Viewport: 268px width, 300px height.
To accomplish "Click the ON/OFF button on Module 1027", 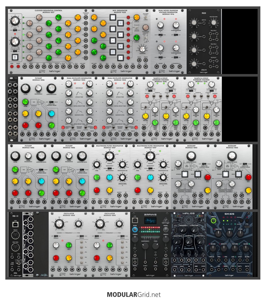I will click(x=15, y=57).
